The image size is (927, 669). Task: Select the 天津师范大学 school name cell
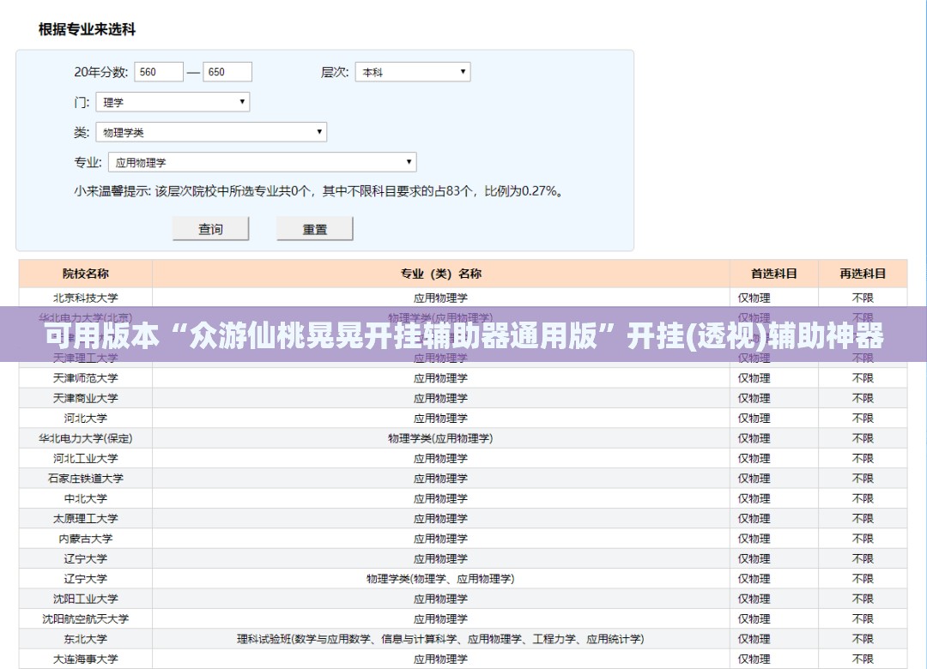86,378
